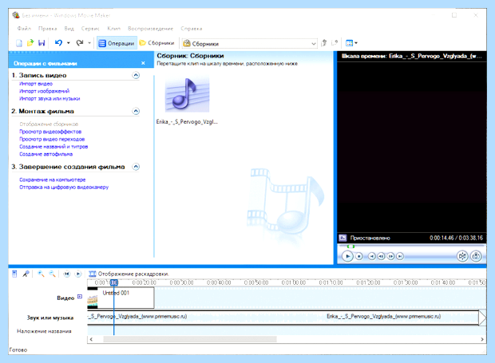Open the Клип menu
The height and width of the screenshot is (363, 495).
pyautogui.click(x=113, y=29)
